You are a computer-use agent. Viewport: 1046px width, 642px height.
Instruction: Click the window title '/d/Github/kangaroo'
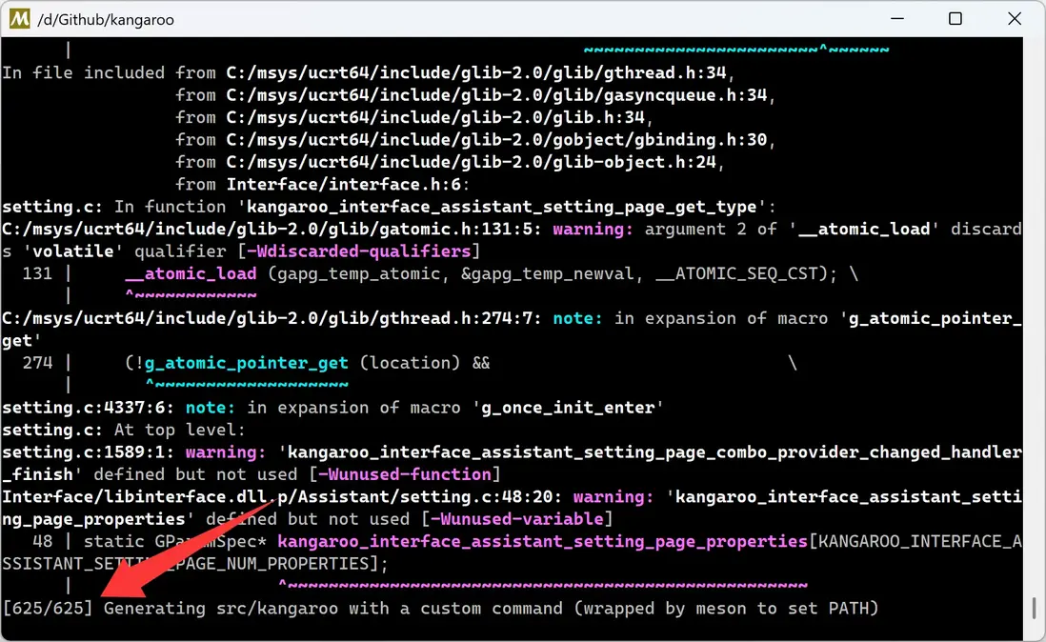coord(106,20)
